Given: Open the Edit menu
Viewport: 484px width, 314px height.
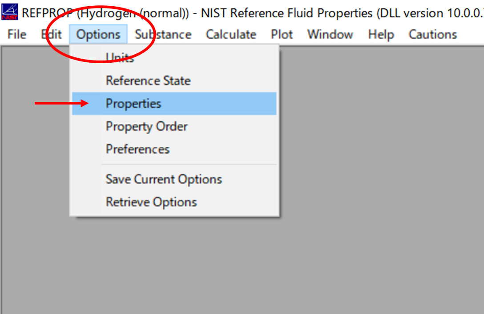Looking at the screenshot, I should click(x=51, y=34).
